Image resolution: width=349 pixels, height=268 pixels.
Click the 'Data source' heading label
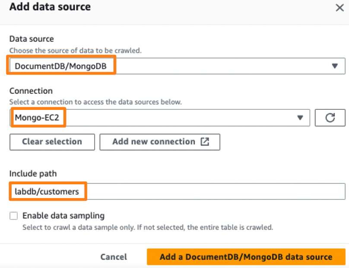(x=32, y=39)
